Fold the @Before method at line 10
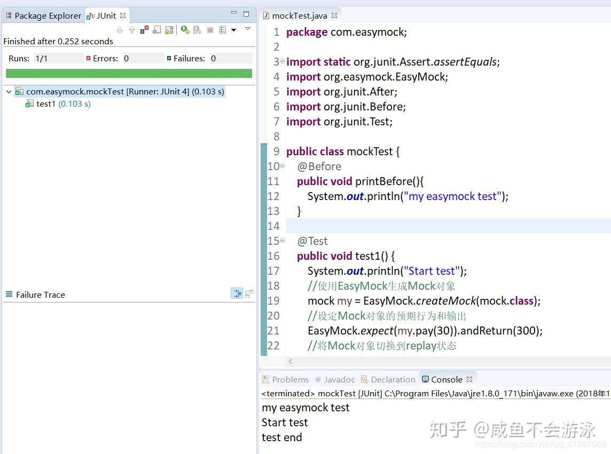This screenshot has height=454, width=611. click(282, 166)
